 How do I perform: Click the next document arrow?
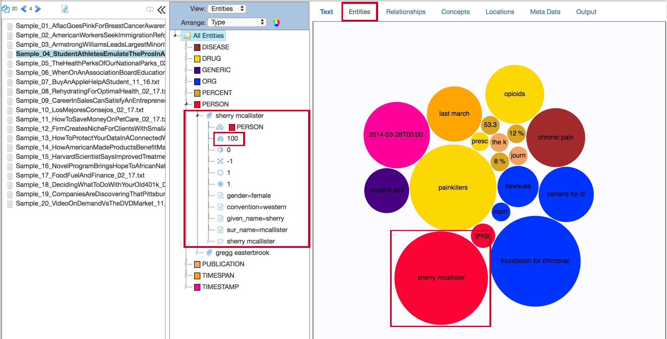click(38, 9)
